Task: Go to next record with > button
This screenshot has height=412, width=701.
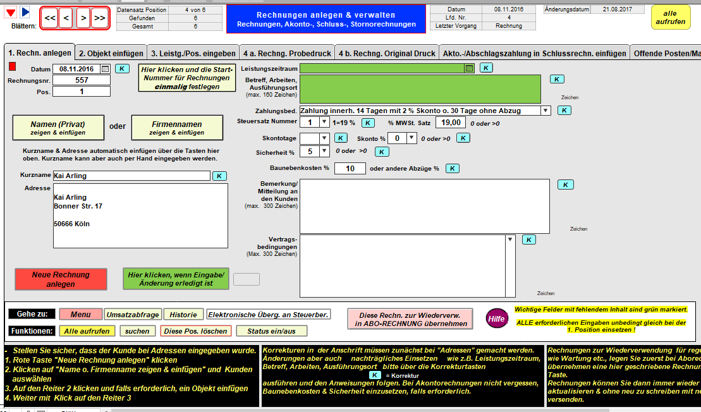Action: click(x=83, y=18)
